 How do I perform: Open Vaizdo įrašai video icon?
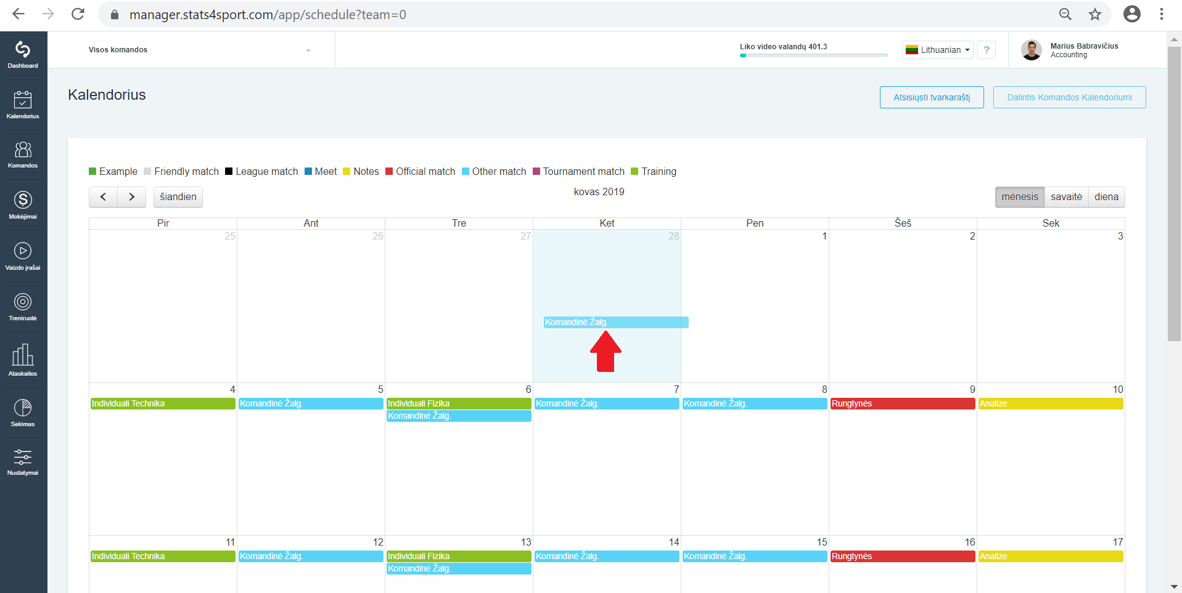(x=23, y=256)
